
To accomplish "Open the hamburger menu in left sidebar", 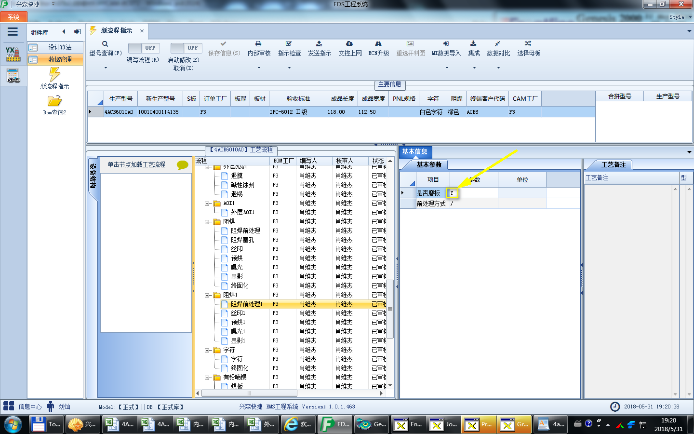I will coord(13,32).
